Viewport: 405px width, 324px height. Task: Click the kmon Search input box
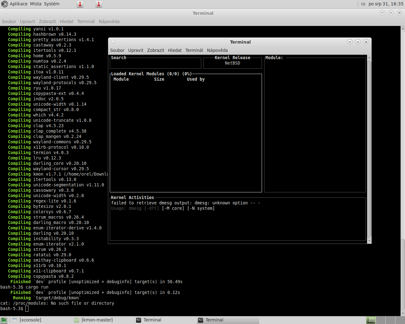155,63
